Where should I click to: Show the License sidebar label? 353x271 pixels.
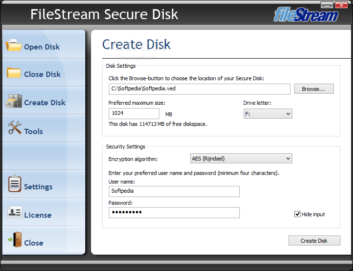(x=38, y=215)
